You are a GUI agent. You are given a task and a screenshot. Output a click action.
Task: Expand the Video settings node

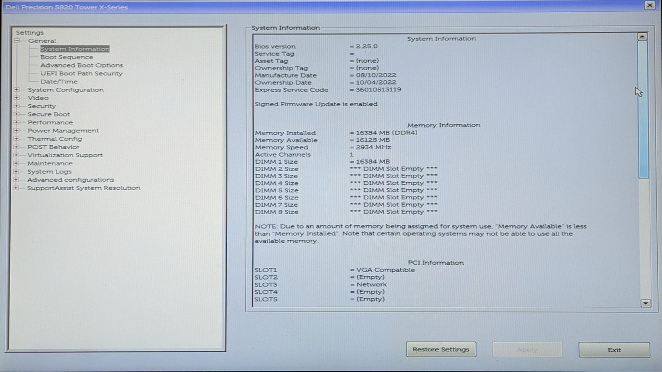(x=16, y=98)
